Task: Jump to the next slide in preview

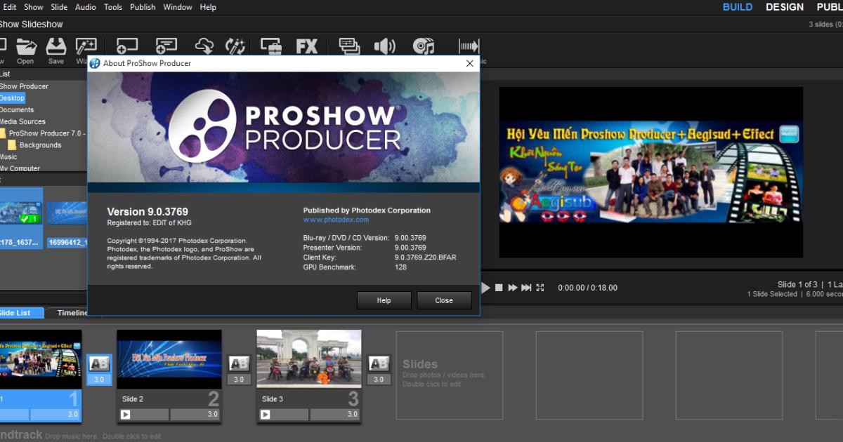Action: click(526, 288)
